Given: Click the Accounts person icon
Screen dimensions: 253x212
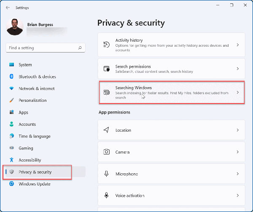Looking at the screenshot, I should (x=11, y=124).
